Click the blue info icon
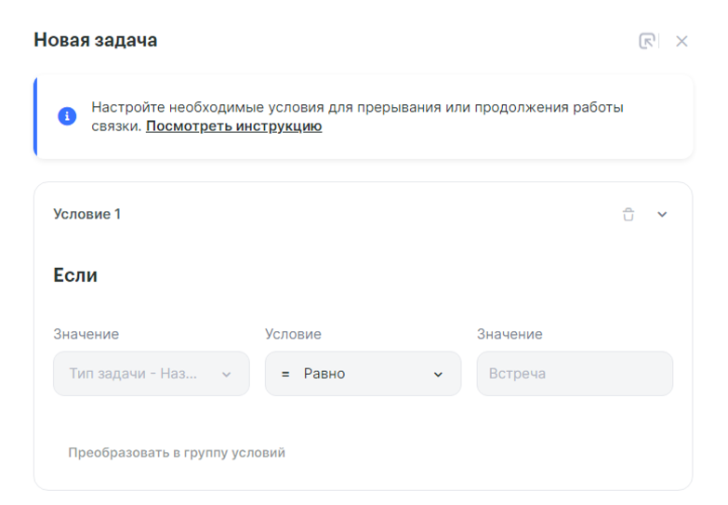This screenshot has width=728, height=505. point(67,116)
